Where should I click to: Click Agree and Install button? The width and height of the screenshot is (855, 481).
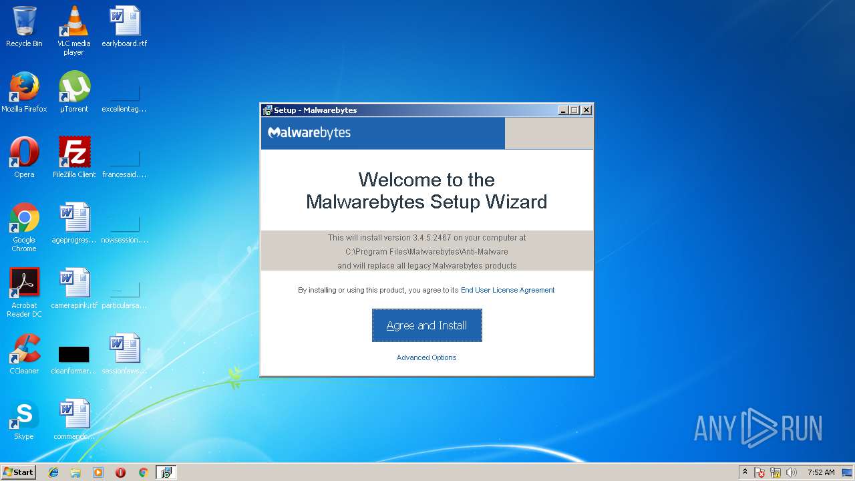click(427, 325)
